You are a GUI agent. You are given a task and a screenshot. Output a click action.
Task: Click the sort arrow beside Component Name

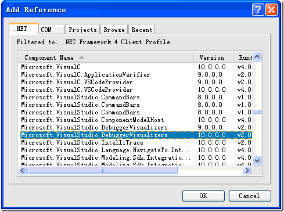coord(82,58)
